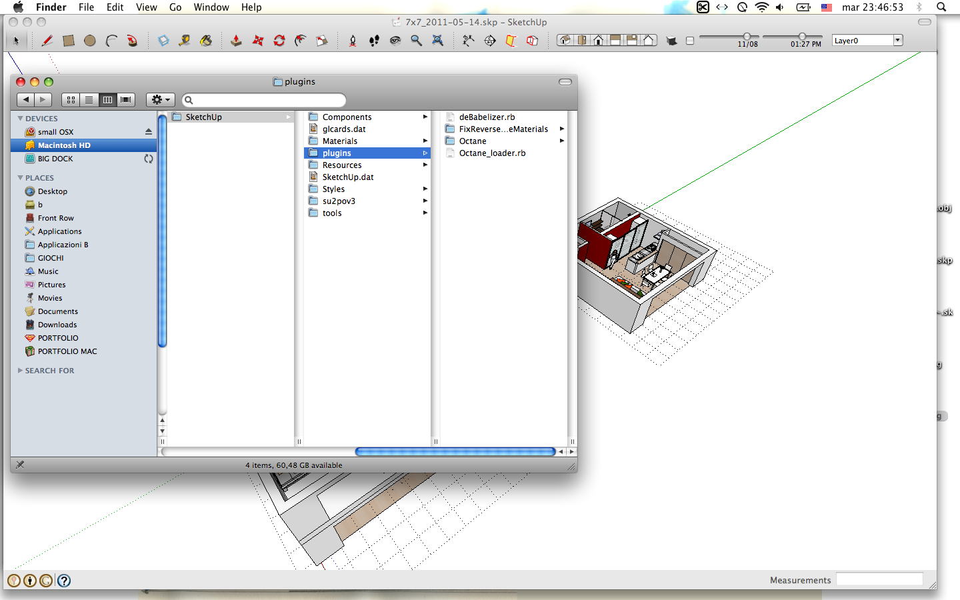960x600 pixels.
Task: Open Spotlight search in the menu bar
Action: click(x=941, y=7)
